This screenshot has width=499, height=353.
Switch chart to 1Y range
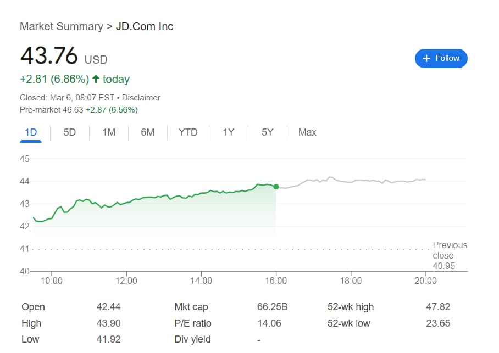(229, 132)
